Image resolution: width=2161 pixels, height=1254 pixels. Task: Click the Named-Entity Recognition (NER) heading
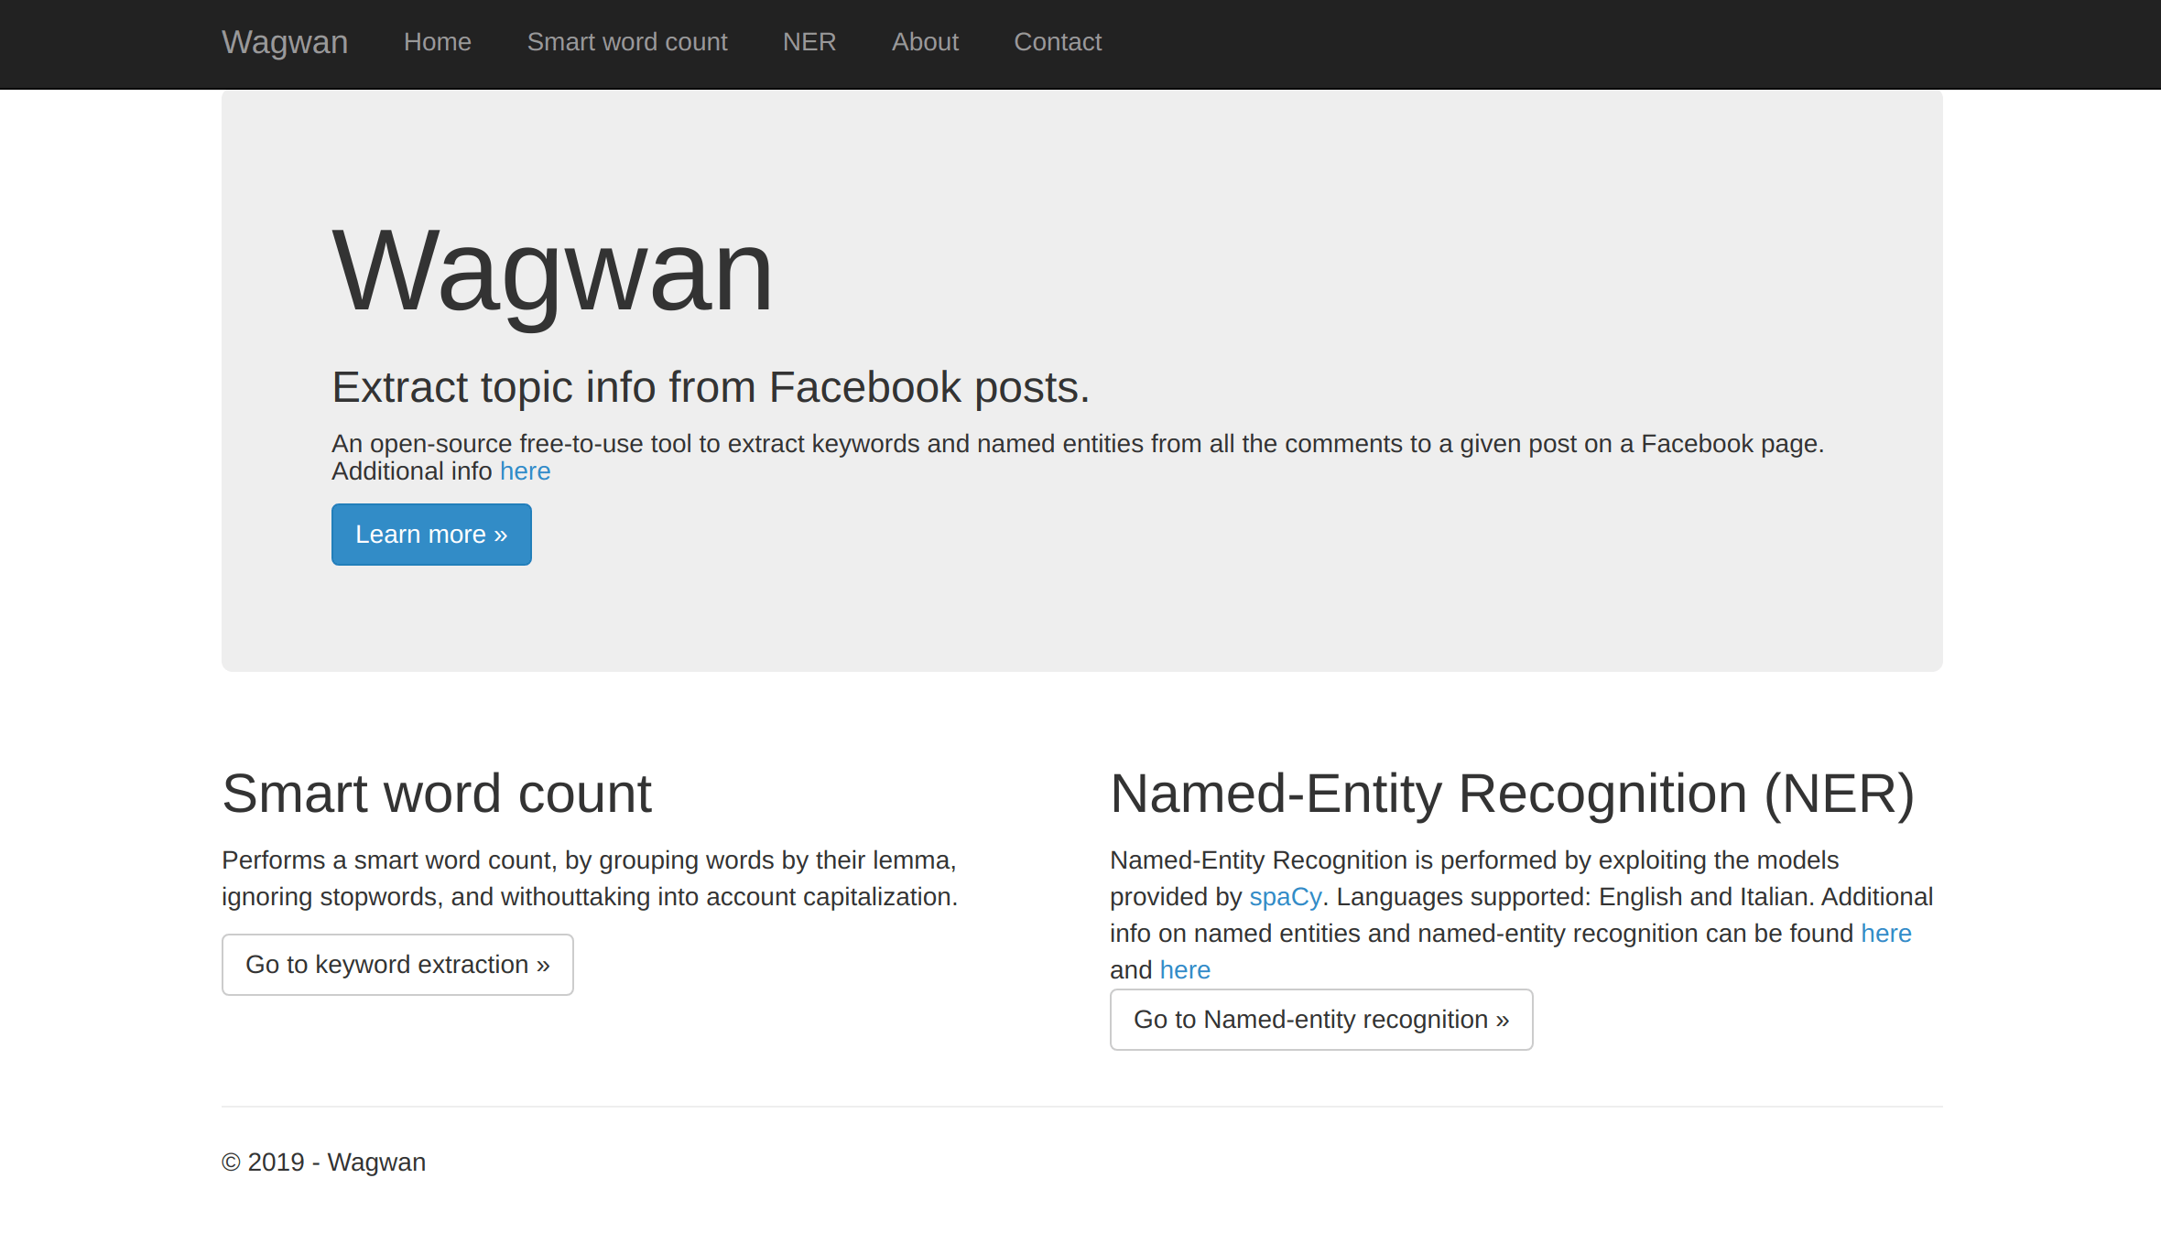coord(1511,793)
